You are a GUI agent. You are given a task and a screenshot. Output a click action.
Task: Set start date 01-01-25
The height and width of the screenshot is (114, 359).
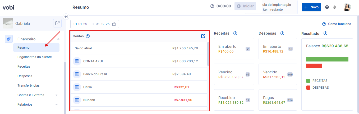pos(80,24)
